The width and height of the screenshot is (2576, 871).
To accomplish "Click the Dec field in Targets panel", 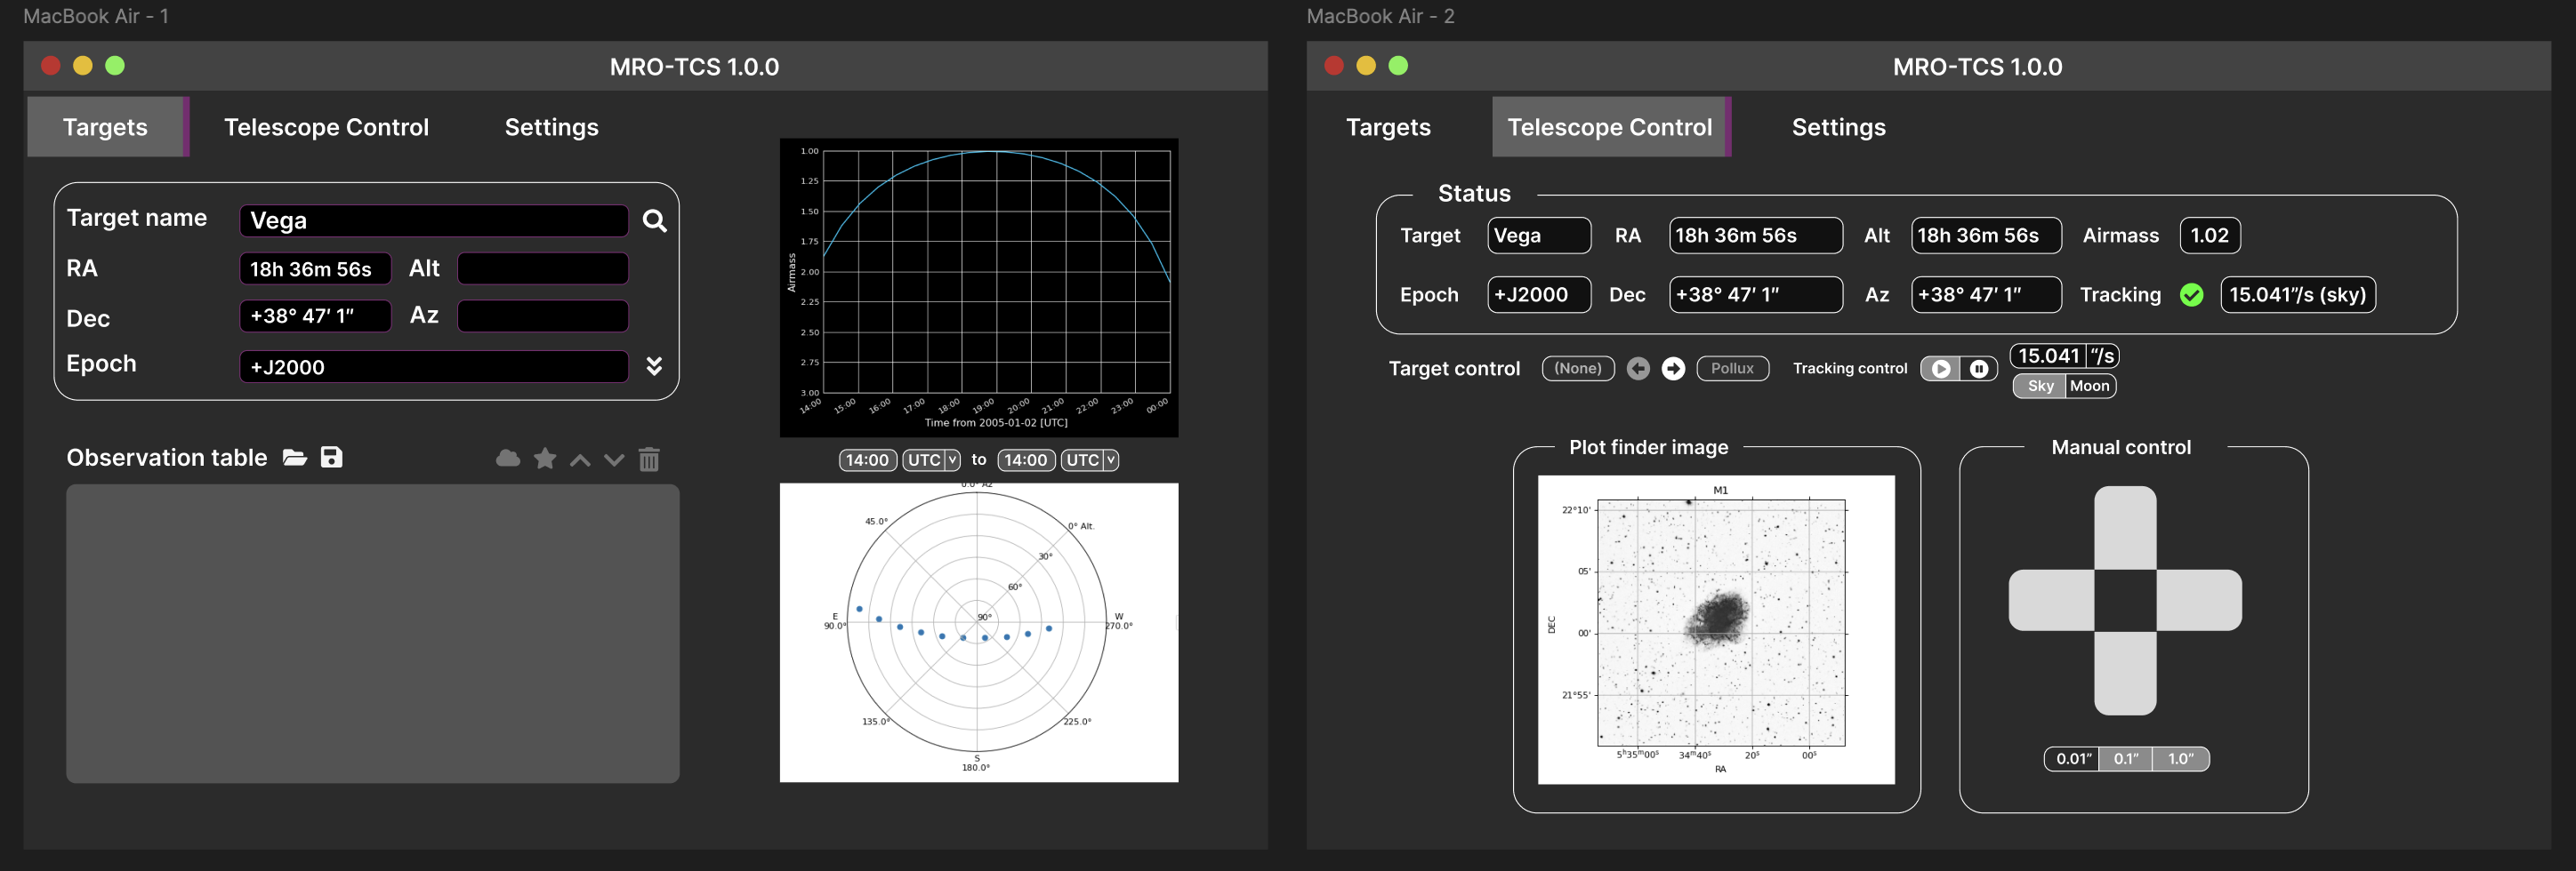I will [315, 316].
